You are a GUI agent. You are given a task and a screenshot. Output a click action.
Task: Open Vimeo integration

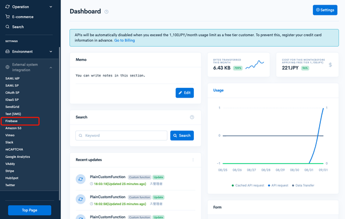pos(10,135)
